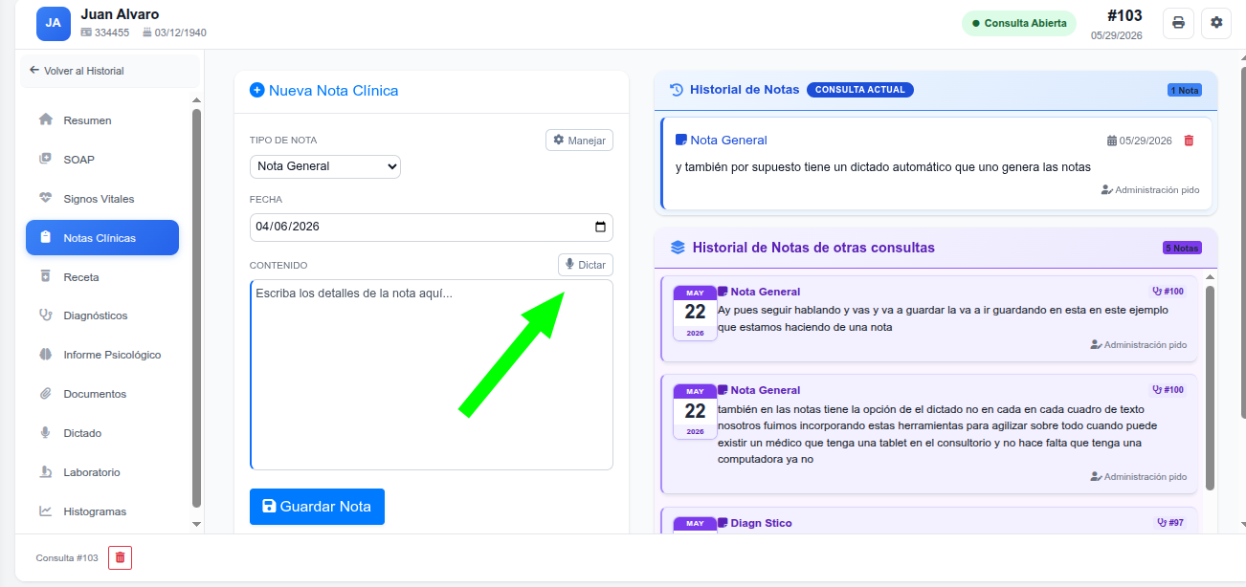Screen dimensions: 1246x587
Task: Click the May 22 calendar badge of first note
Action: click(695, 313)
